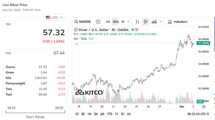215x120 pixels.
Task: Switch chart to 1m interval
Action: click(108, 22)
